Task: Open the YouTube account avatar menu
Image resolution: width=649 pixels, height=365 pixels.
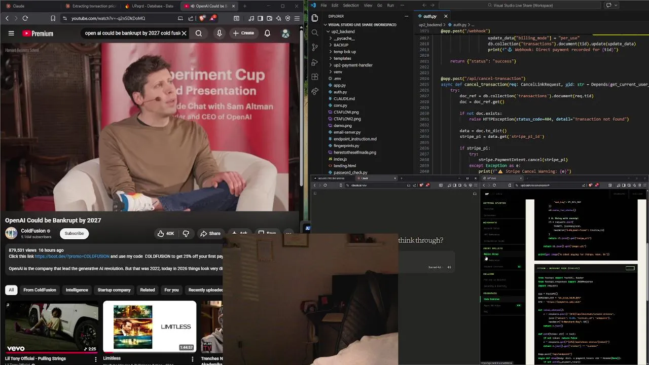Action: [x=285, y=33]
